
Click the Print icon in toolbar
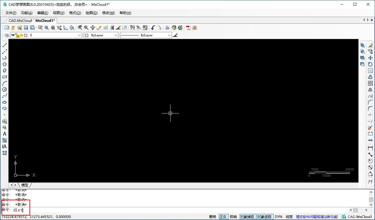(x=167, y=28)
